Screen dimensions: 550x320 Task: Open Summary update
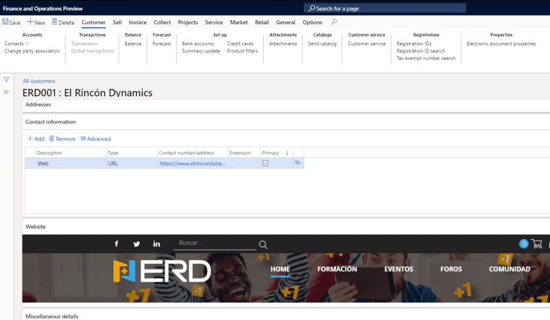click(x=201, y=51)
